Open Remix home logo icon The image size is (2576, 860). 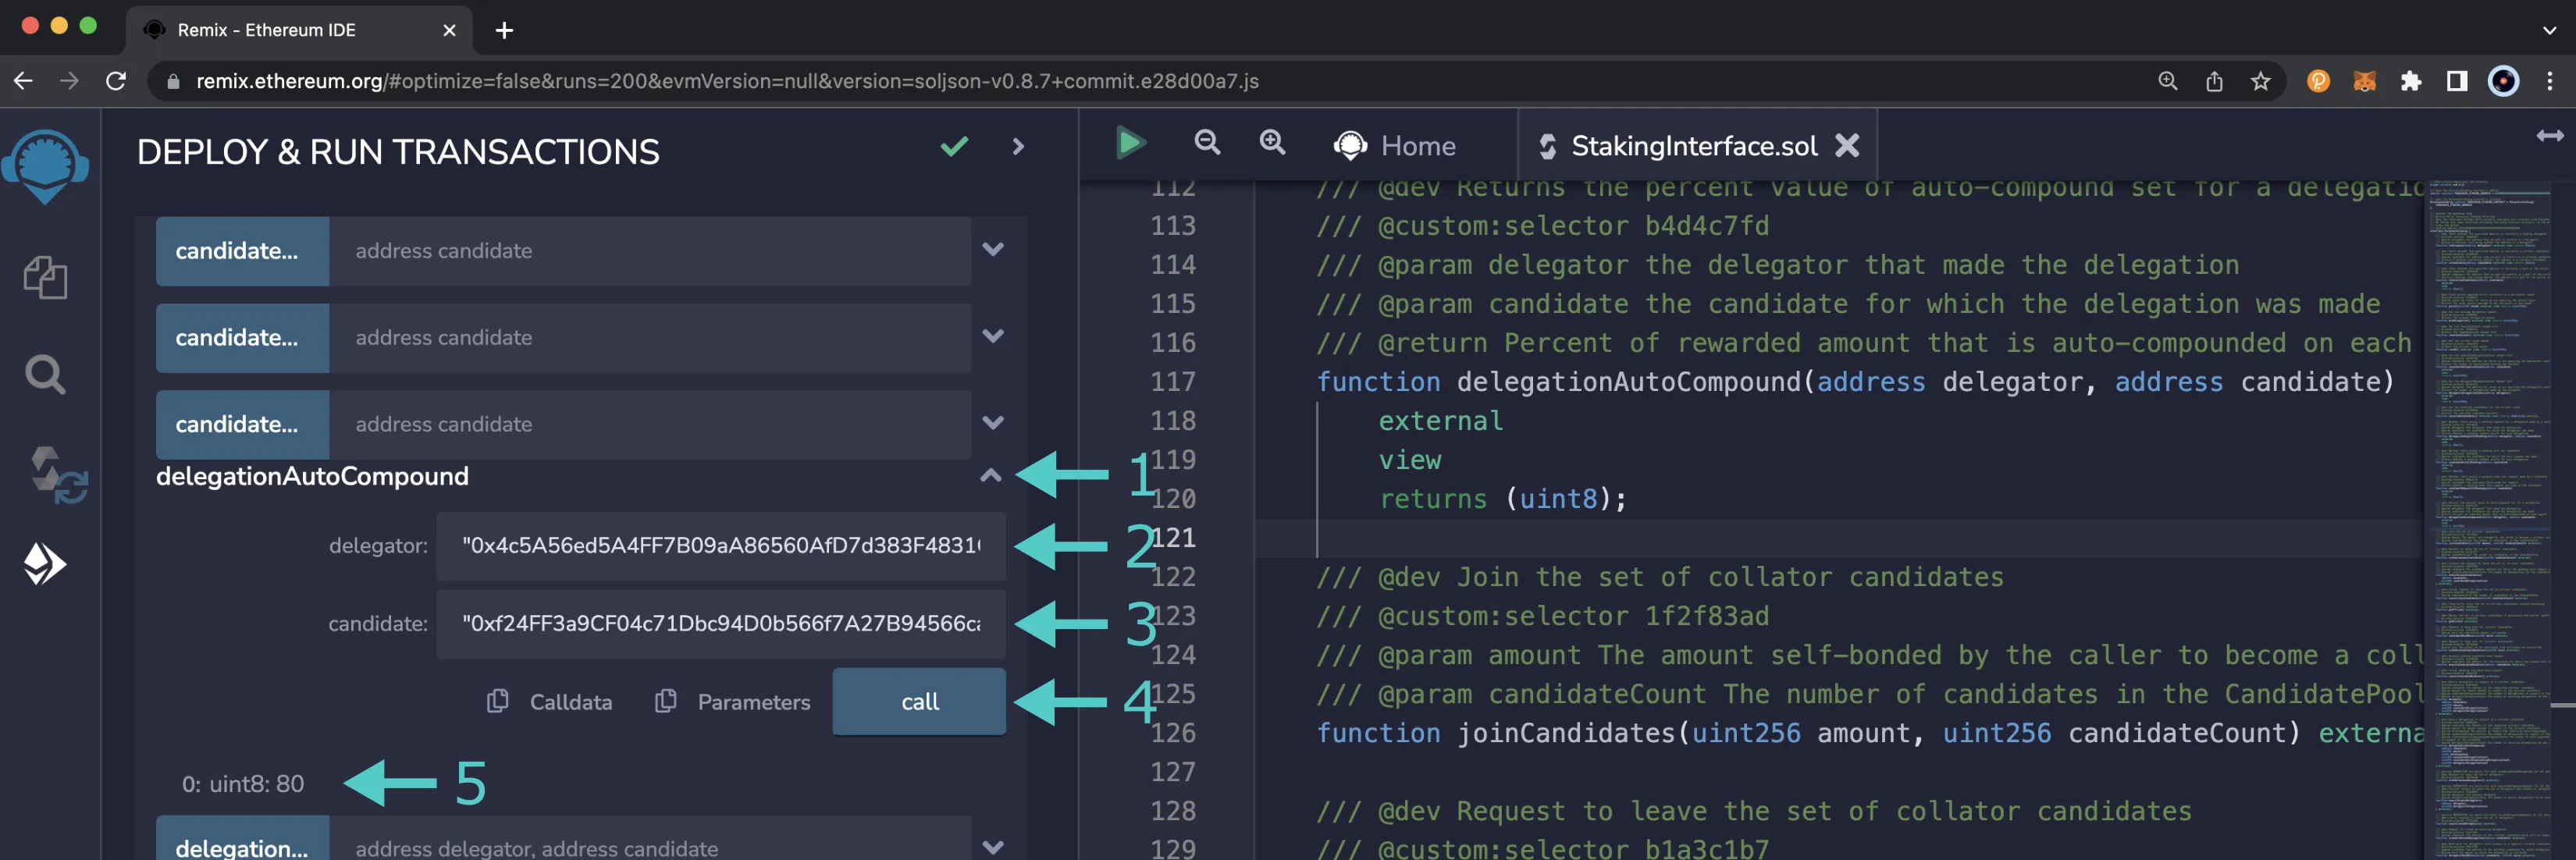(45, 165)
